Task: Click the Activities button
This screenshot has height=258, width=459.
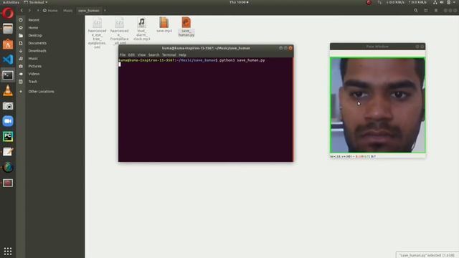Action: click(11, 2)
